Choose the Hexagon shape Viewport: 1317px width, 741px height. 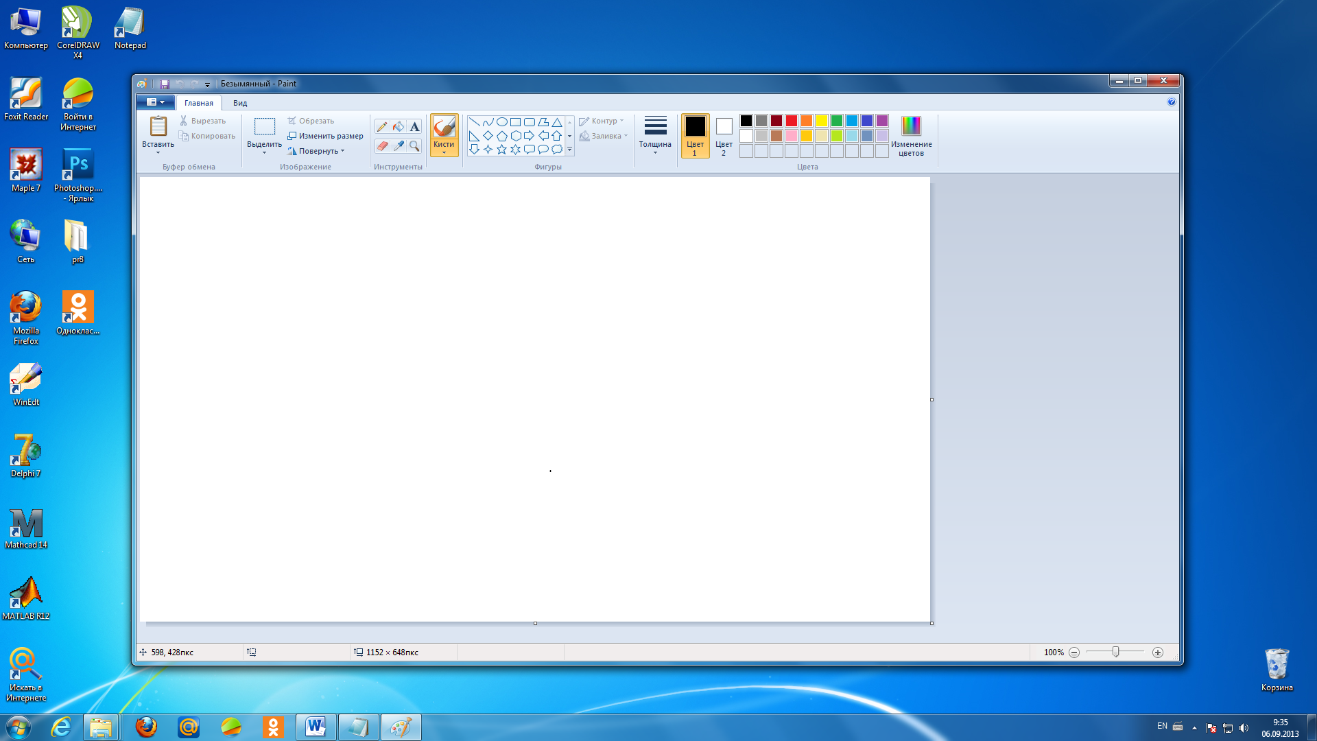515,136
